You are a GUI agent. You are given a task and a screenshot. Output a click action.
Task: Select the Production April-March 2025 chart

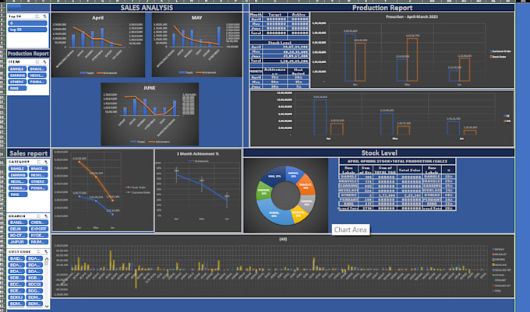pyautogui.click(x=412, y=51)
